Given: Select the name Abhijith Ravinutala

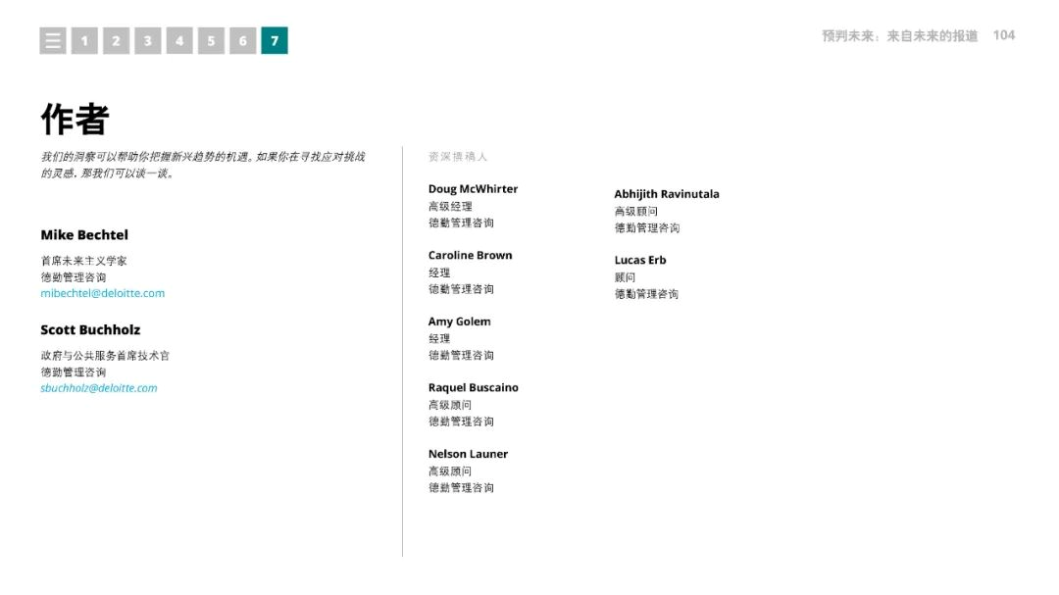Looking at the screenshot, I should tap(667, 194).
